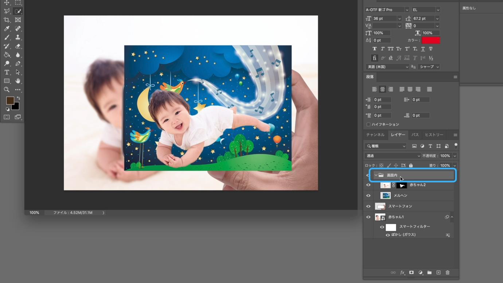Image resolution: width=503 pixels, height=283 pixels.
Task: Select the Blur tool
Action: pyautogui.click(x=18, y=55)
